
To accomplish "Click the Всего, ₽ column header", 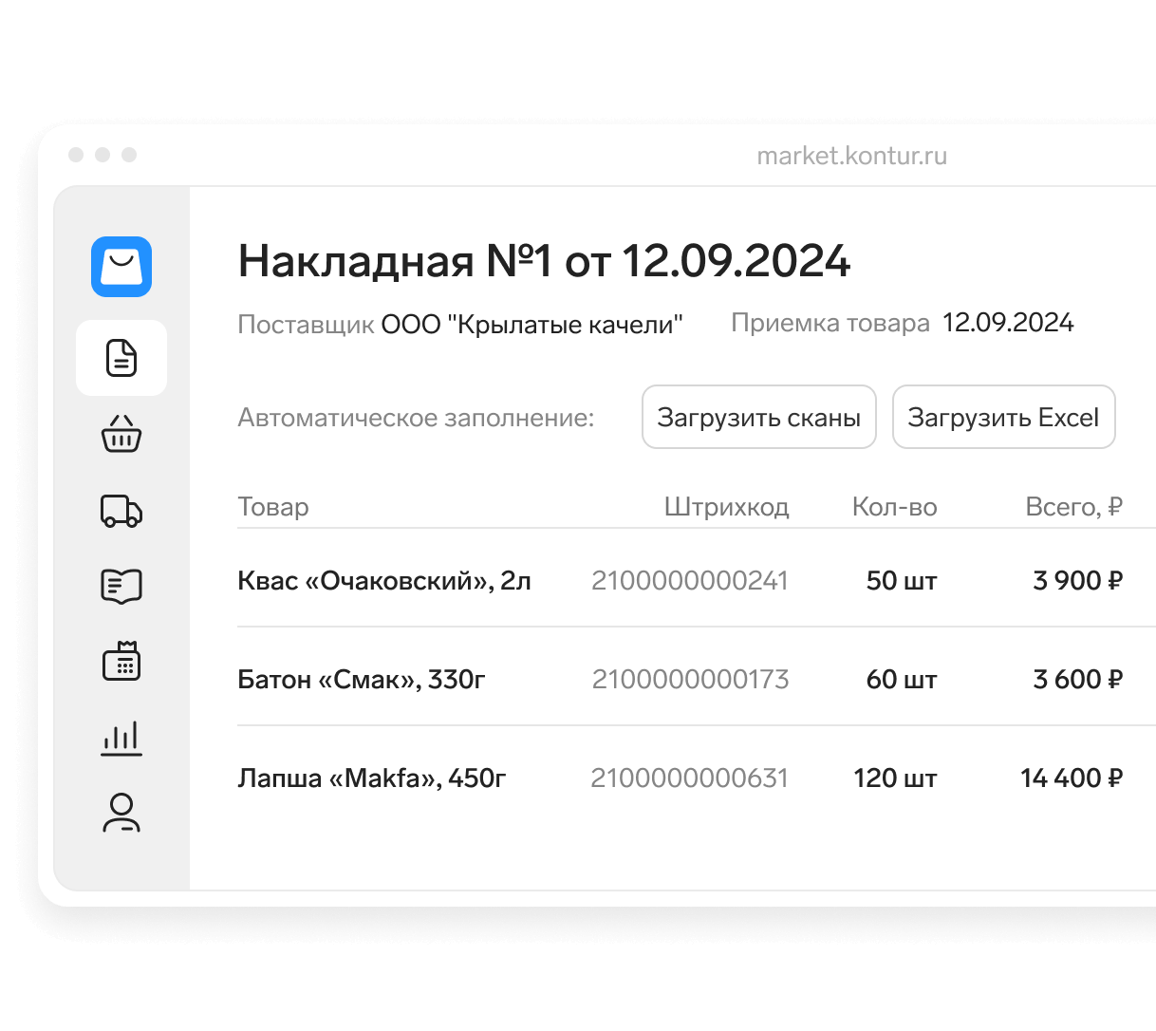I will click(x=1074, y=507).
